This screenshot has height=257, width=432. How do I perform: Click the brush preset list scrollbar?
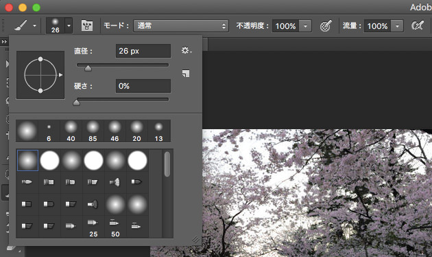tap(167, 164)
